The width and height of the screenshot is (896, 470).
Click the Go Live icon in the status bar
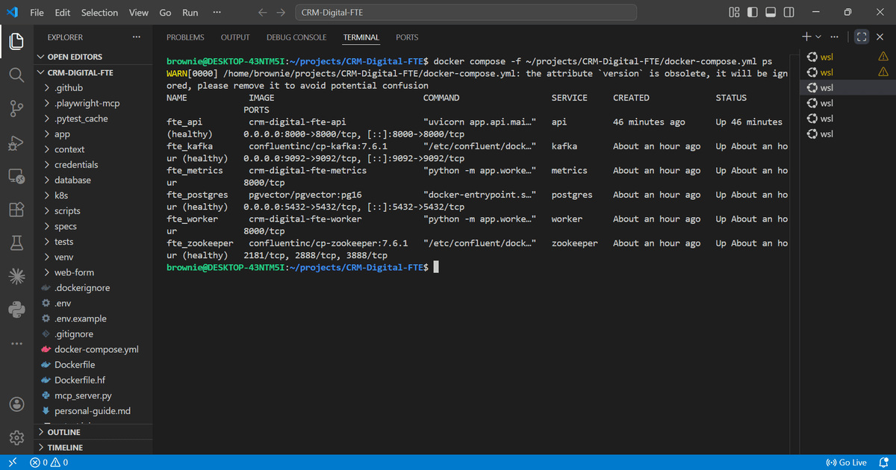pyautogui.click(x=847, y=462)
